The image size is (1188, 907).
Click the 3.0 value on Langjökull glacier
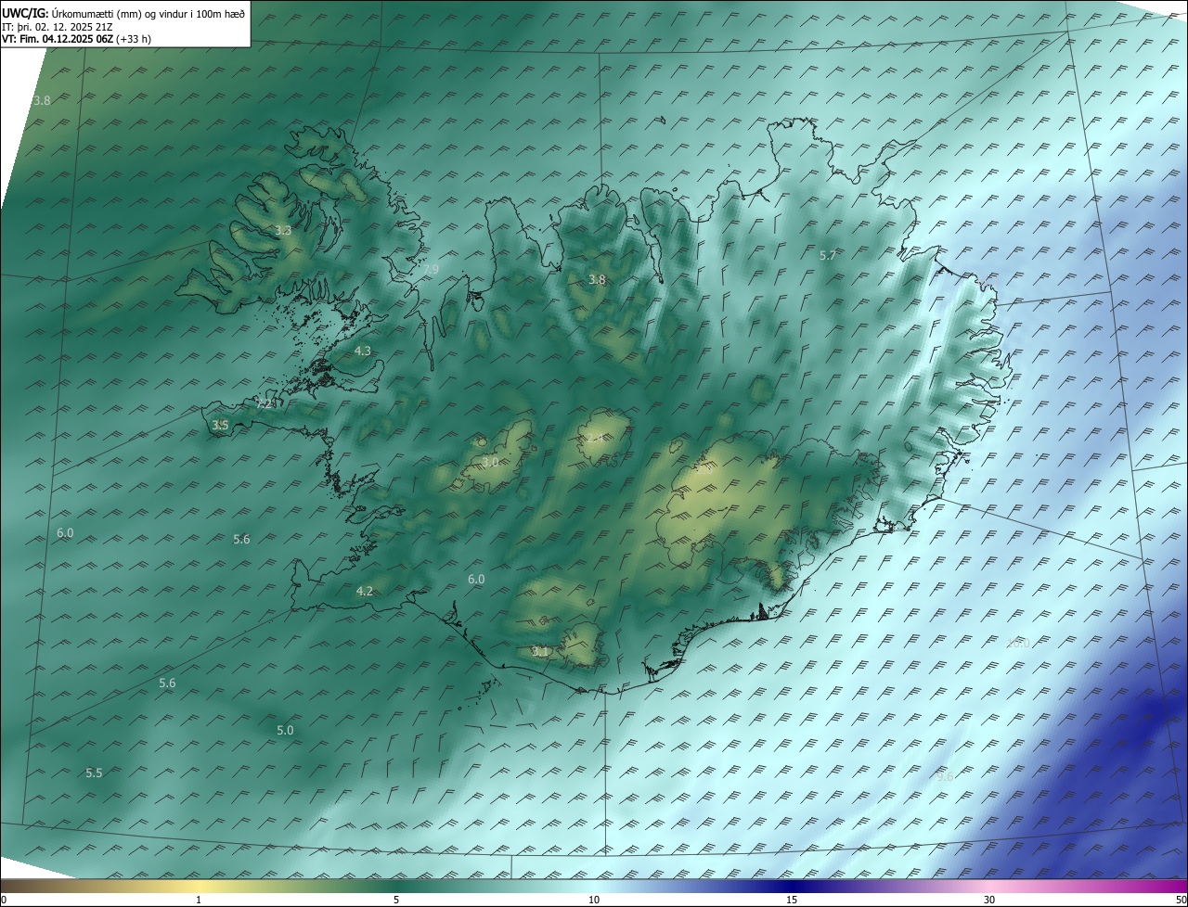click(x=490, y=461)
